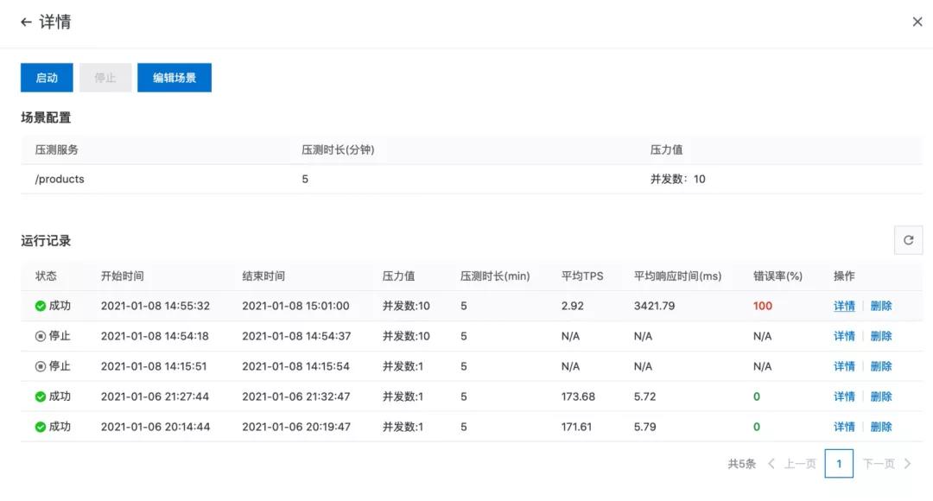Click the response time value 3421.79

654,306
